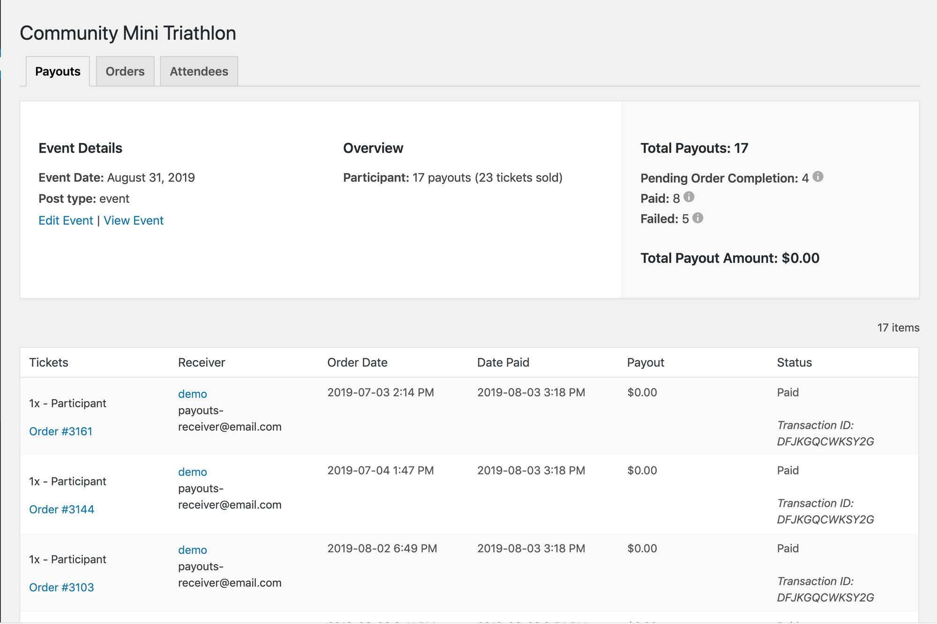Click demo receiver link for Order #3144

[192, 472]
